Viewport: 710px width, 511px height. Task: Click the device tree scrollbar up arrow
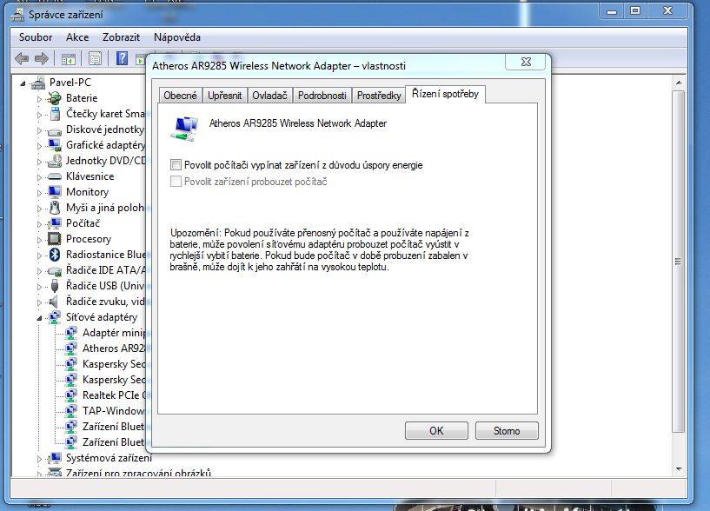tap(679, 83)
